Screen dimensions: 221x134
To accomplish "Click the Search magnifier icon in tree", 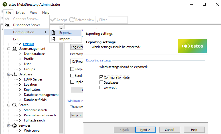I will [x=14, y=105].
